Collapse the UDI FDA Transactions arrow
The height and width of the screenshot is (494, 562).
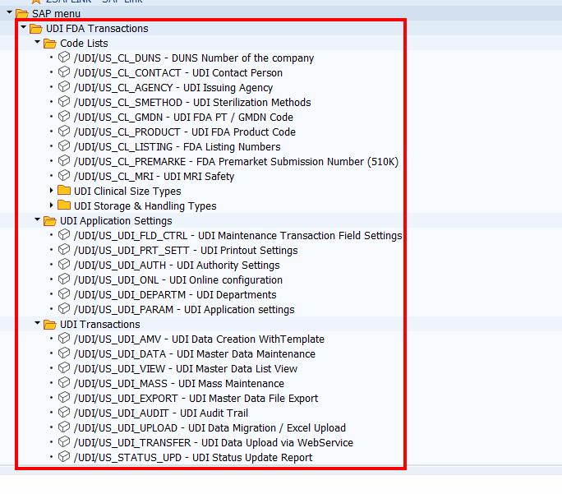24,27
